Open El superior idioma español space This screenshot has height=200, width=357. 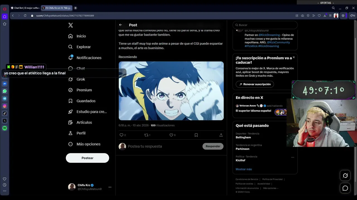[253, 111]
